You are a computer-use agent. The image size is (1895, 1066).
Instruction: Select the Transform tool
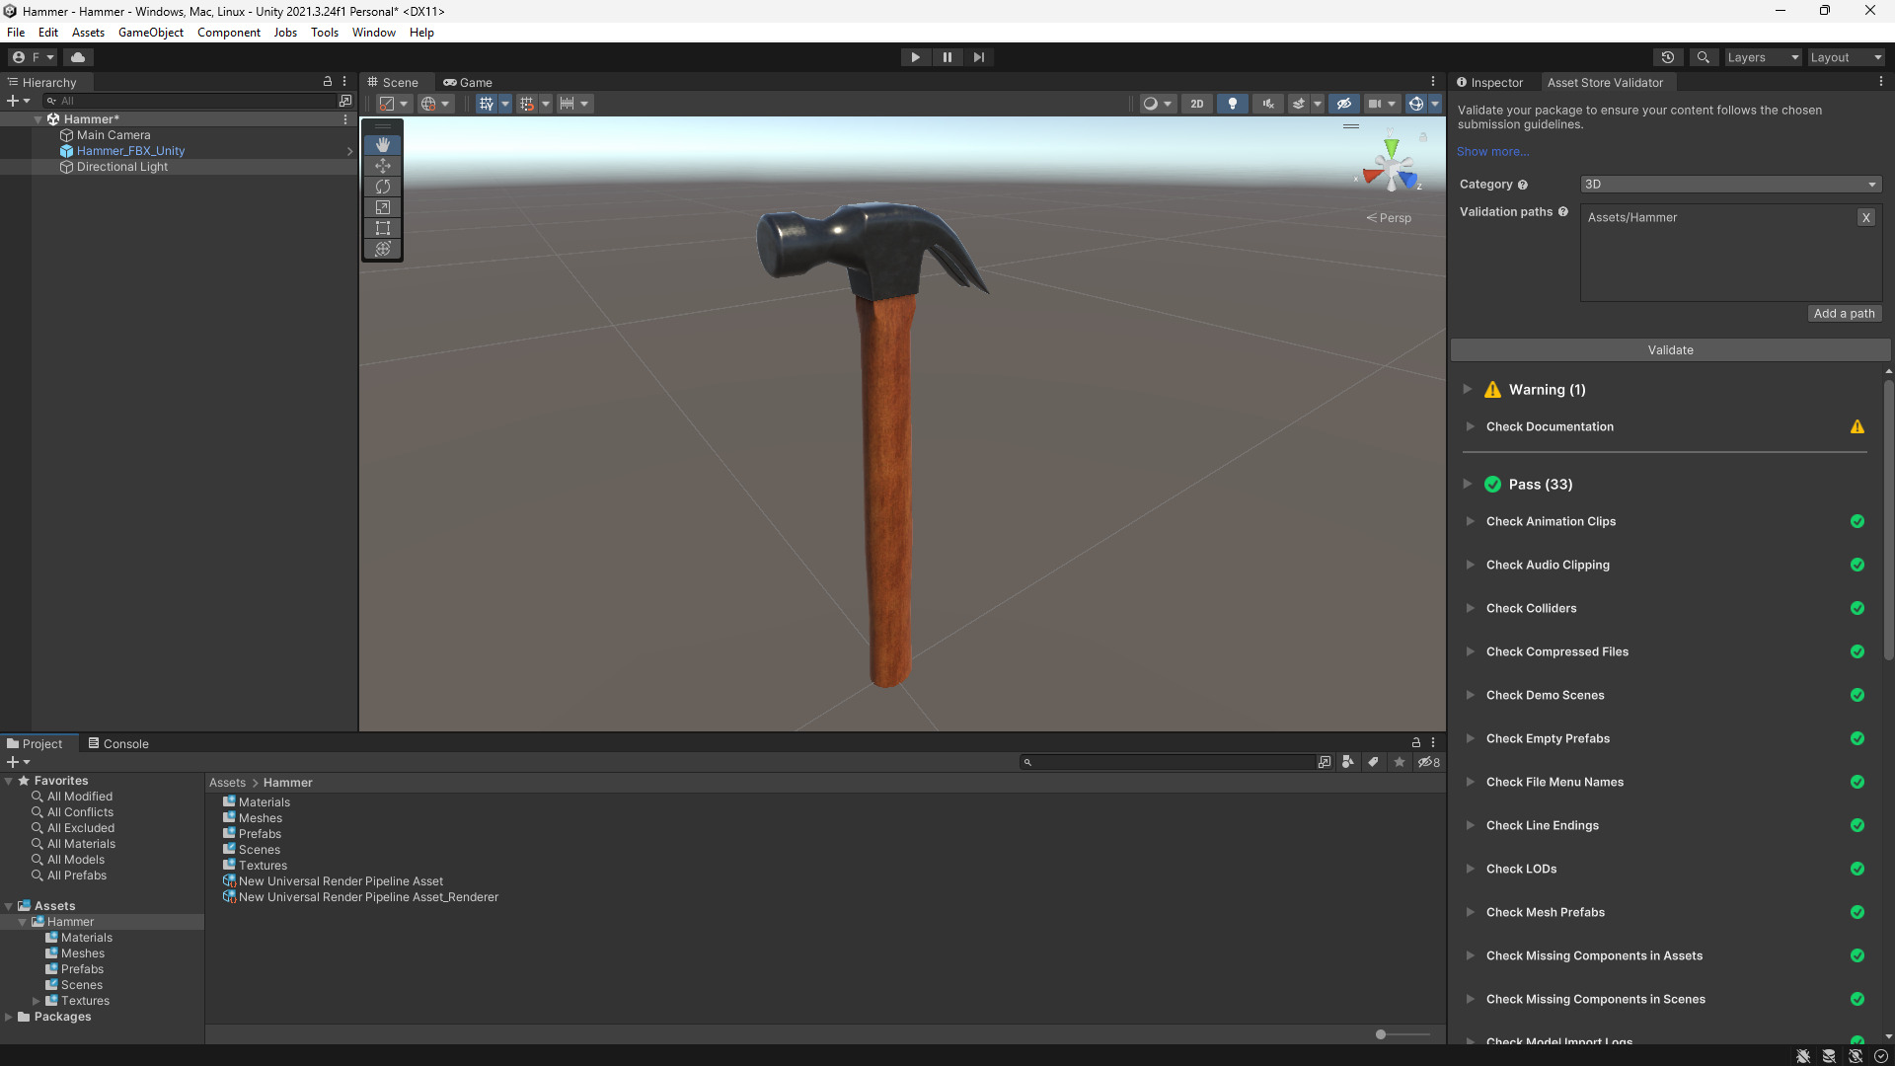[383, 249]
